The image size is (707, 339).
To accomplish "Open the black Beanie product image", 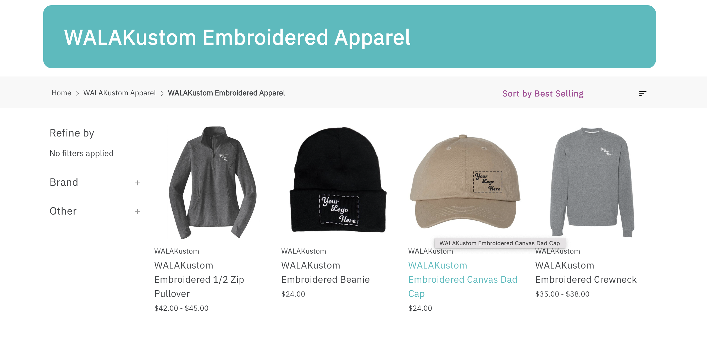I will (338, 179).
